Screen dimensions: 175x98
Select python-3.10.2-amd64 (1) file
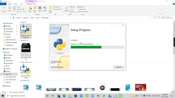pos(26,31)
